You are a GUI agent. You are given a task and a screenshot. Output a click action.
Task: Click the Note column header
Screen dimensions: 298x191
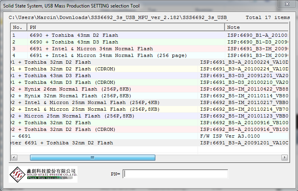[257, 27]
